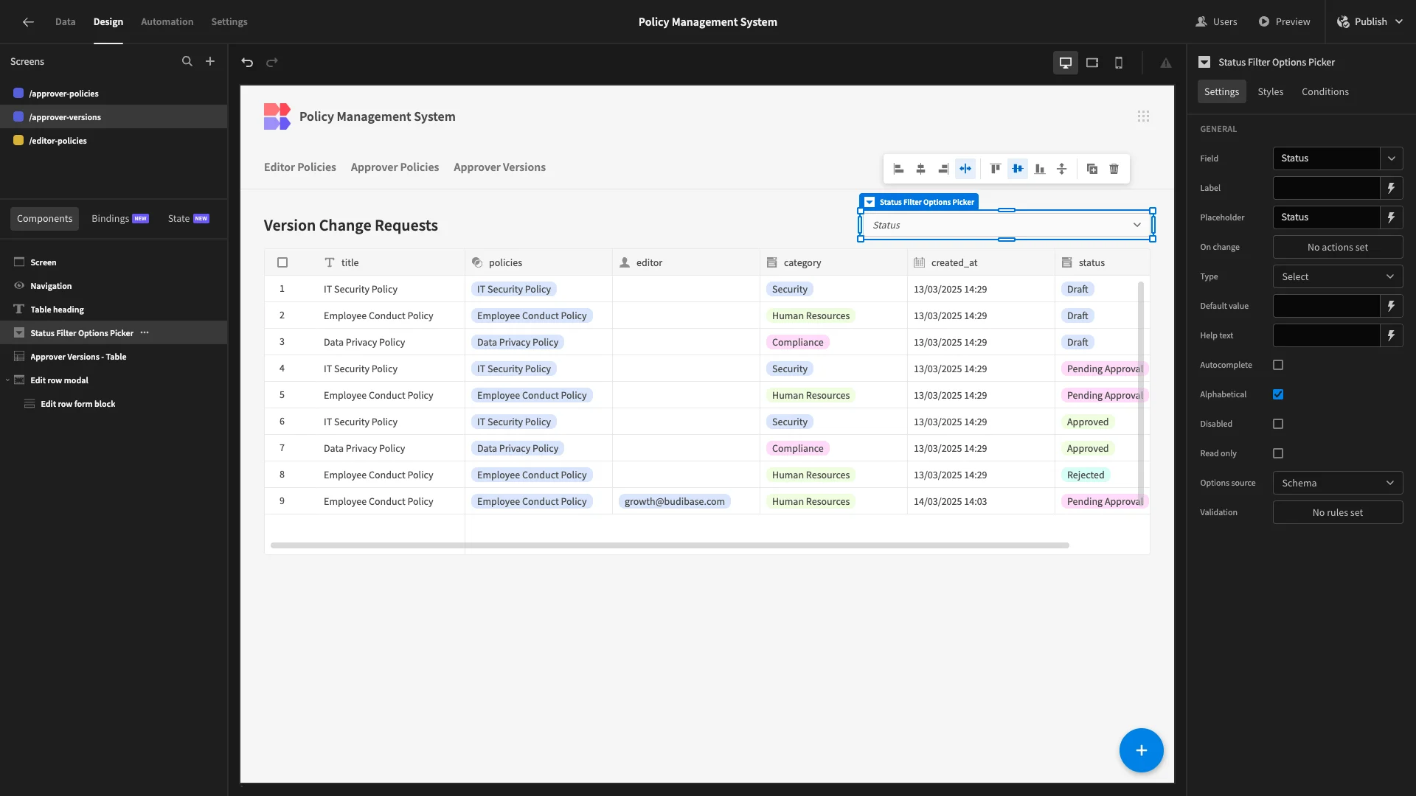This screenshot has height=796, width=1416.
Task: Search screens with the magnifier icon
Action: click(x=187, y=62)
